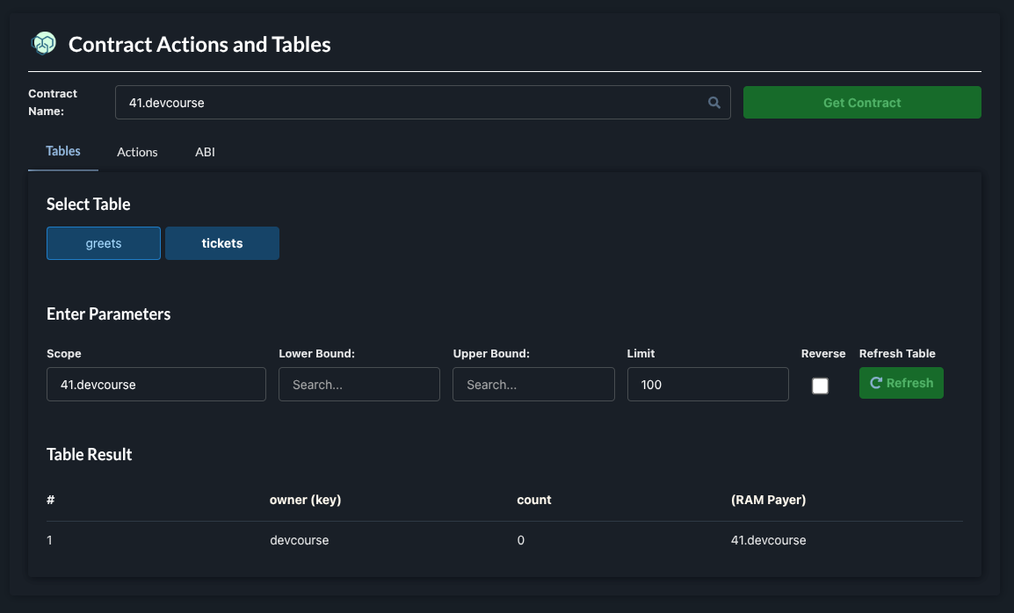Click the count column header
Screen dimensions: 1014x613
click(x=534, y=500)
